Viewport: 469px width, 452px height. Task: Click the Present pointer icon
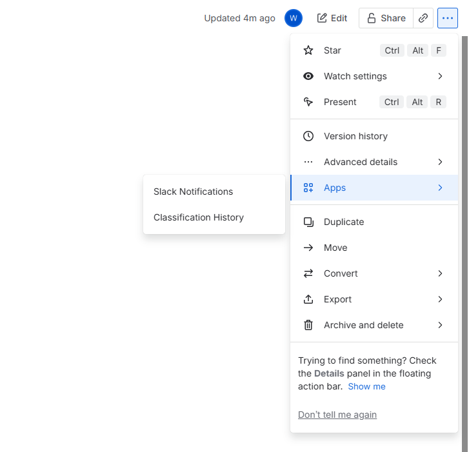click(308, 102)
